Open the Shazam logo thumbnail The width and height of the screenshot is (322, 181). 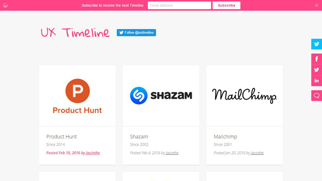161,96
